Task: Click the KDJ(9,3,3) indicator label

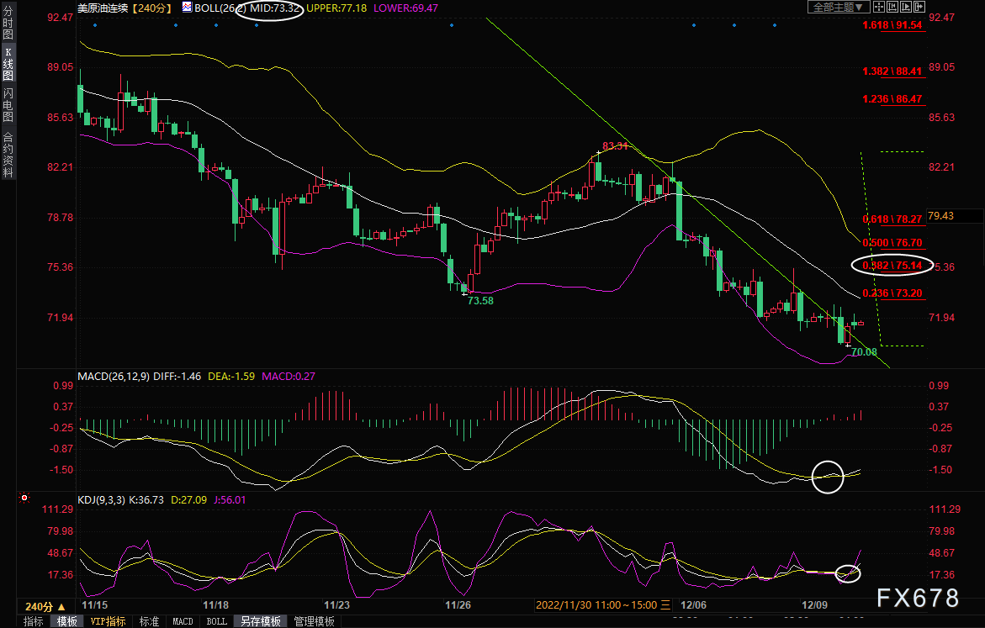Action: coord(101,500)
